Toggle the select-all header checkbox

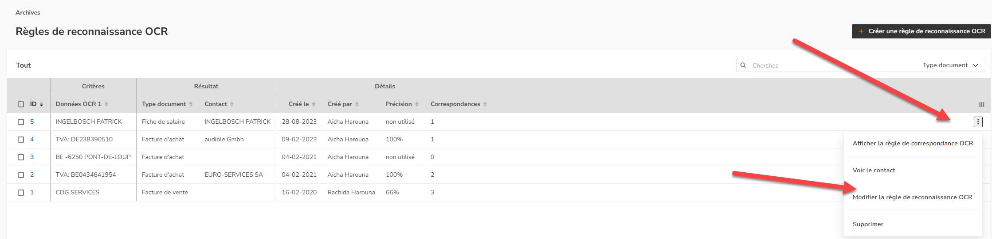(21, 104)
